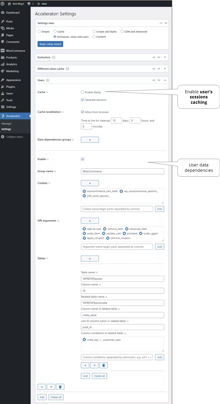Collapse the Data dependencies groups toggle
This screenshot has height=404, width=220.
tap(90, 140)
